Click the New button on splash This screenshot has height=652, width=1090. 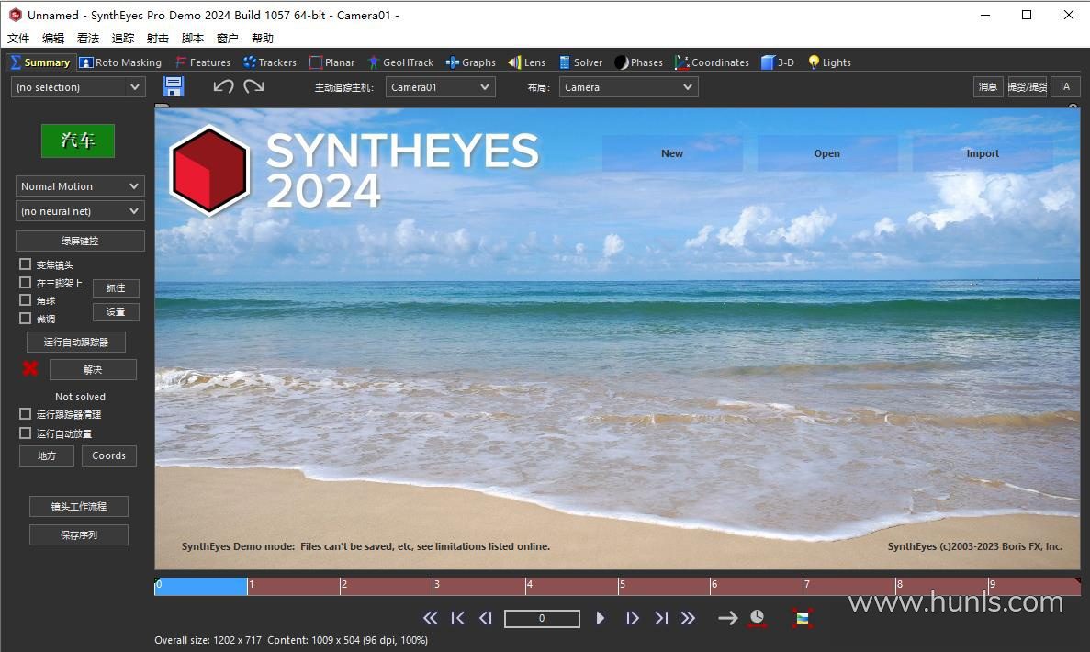pyautogui.click(x=672, y=153)
